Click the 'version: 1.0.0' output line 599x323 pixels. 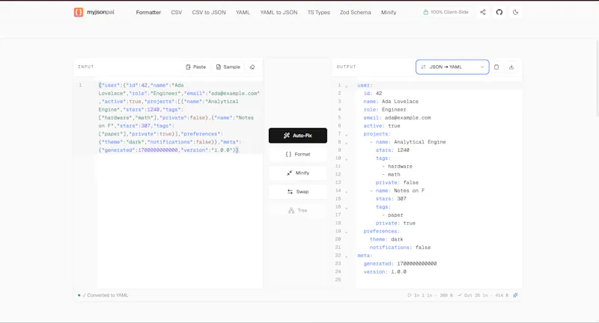(385, 272)
